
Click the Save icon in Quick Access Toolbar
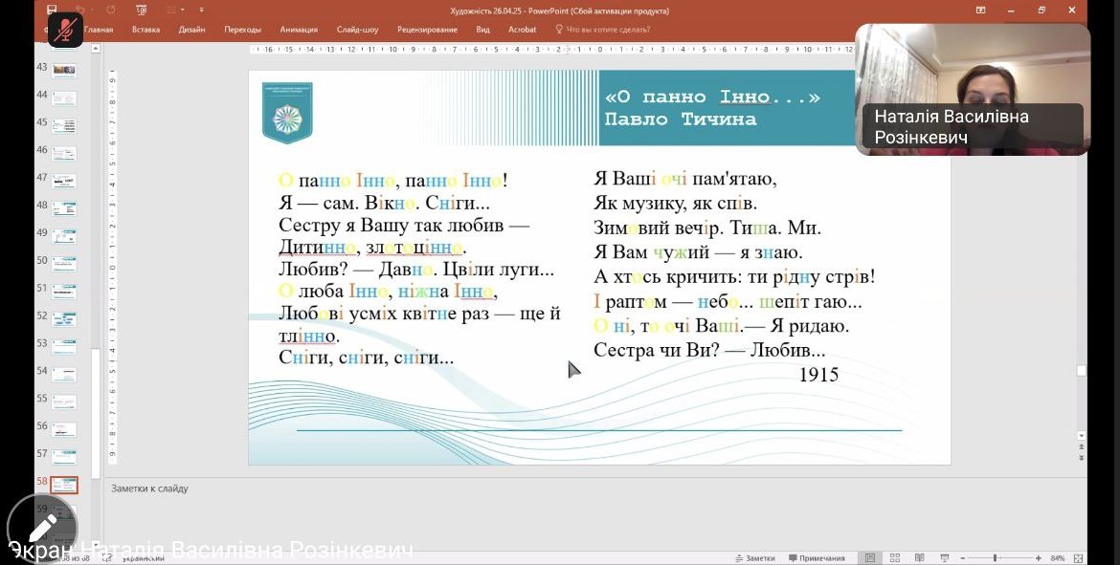[51, 11]
